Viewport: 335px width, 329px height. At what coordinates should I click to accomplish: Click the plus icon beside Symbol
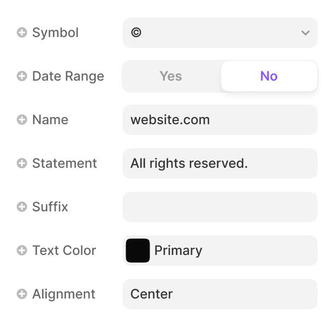(22, 33)
